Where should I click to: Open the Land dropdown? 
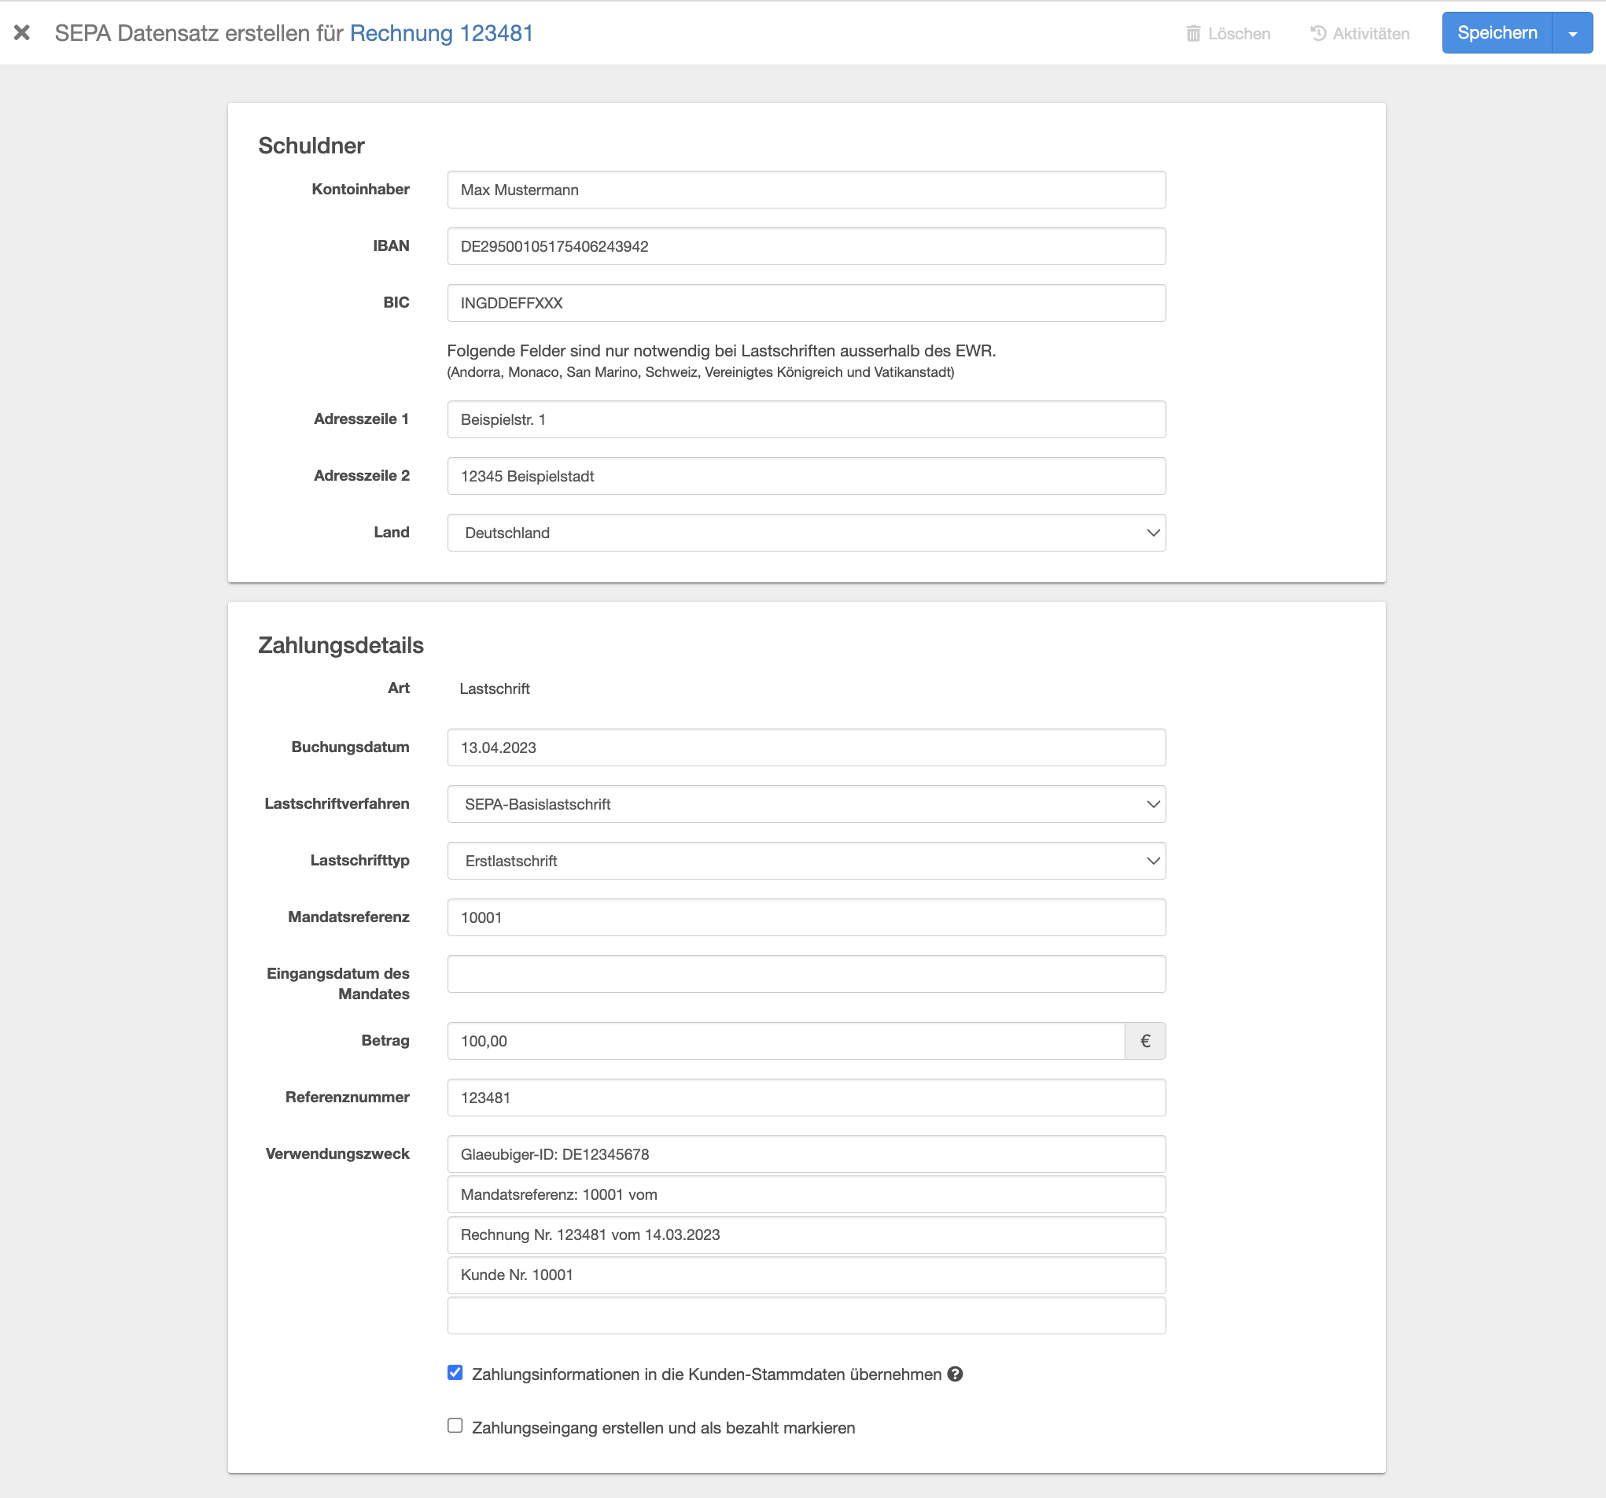[805, 533]
